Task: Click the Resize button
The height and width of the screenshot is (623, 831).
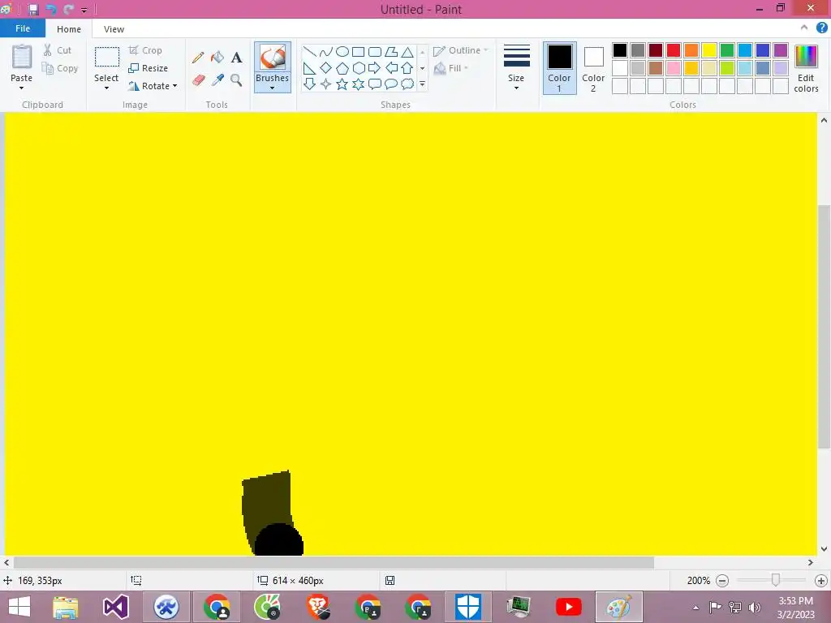Action: (149, 68)
